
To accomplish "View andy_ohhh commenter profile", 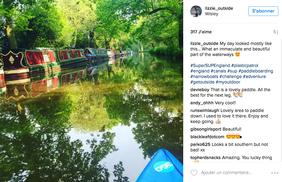I will point(202,103).
